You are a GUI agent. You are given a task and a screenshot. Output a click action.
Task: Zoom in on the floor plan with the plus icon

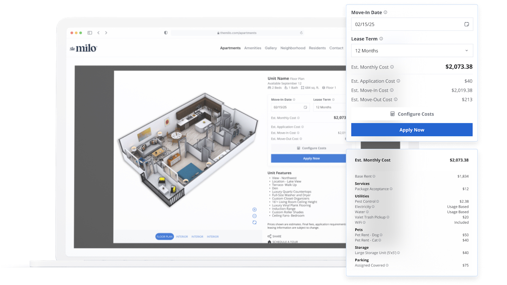[254, 209]
